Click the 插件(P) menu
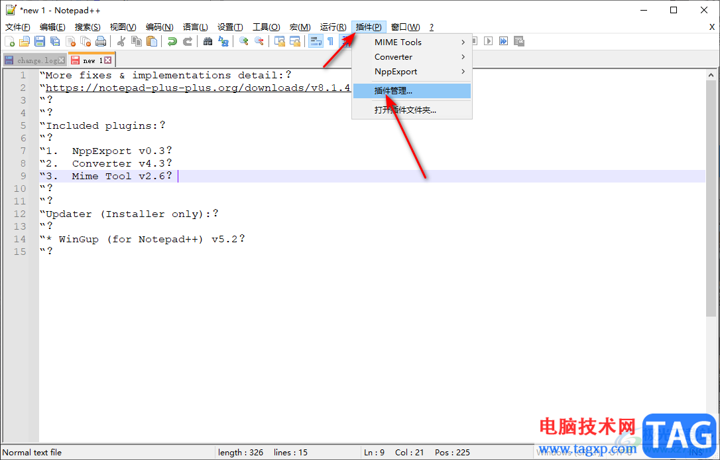The width and height of the screenshot is (720, 460). tap(369, 27)
